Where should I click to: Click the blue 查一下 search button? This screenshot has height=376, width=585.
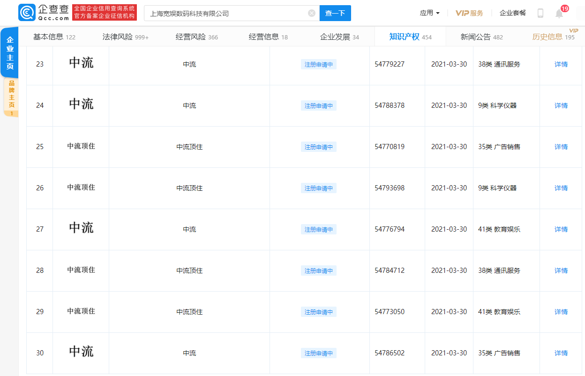pyautogui.click(x=335, y=13)
